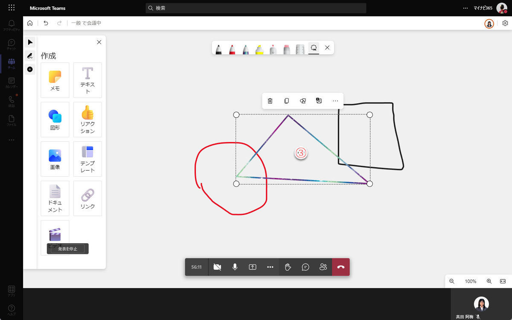Convert ink to shape icon
The width and height of the screenshot is (512, 320).
(x=303, y=101)
